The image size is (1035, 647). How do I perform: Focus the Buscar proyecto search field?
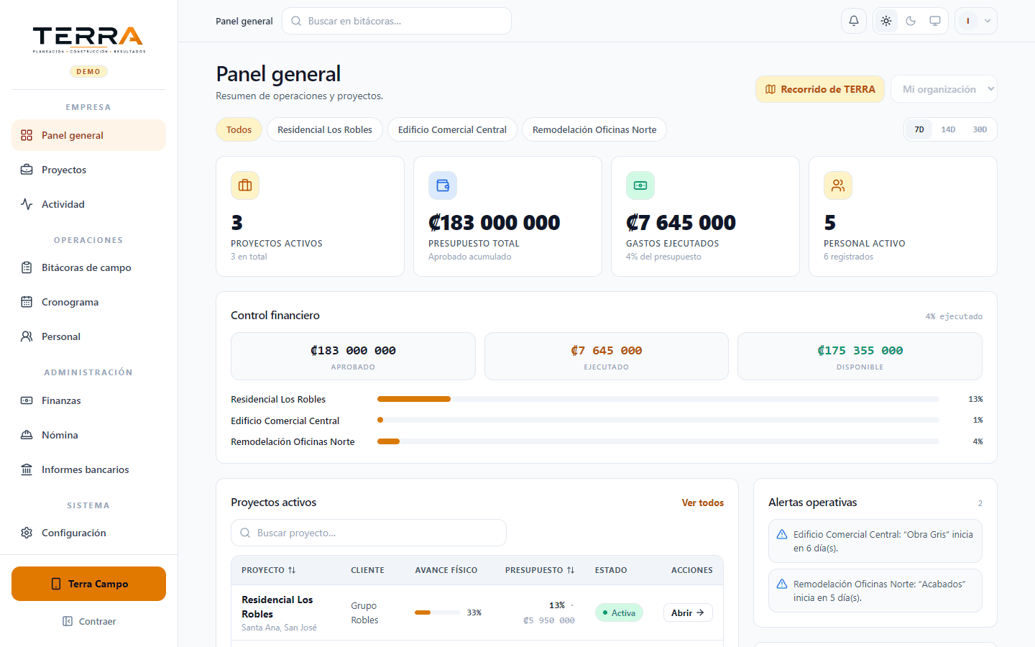[369, 533]
